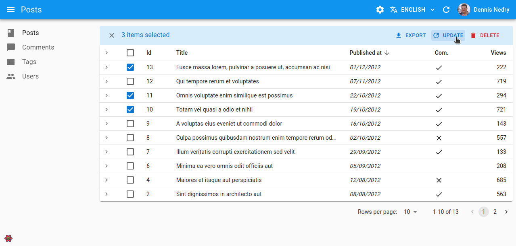Click the refresh icon in the top bar

[446, 10]
